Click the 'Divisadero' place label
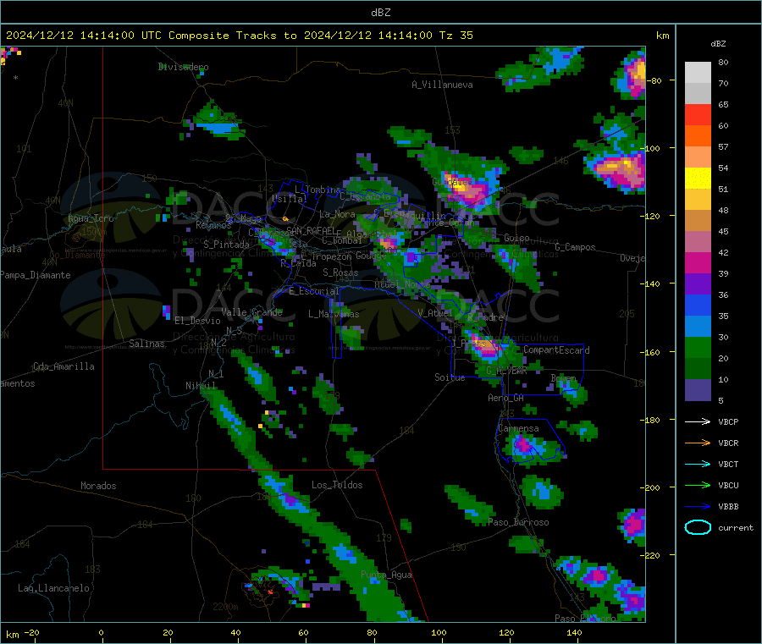 point(183,67)
